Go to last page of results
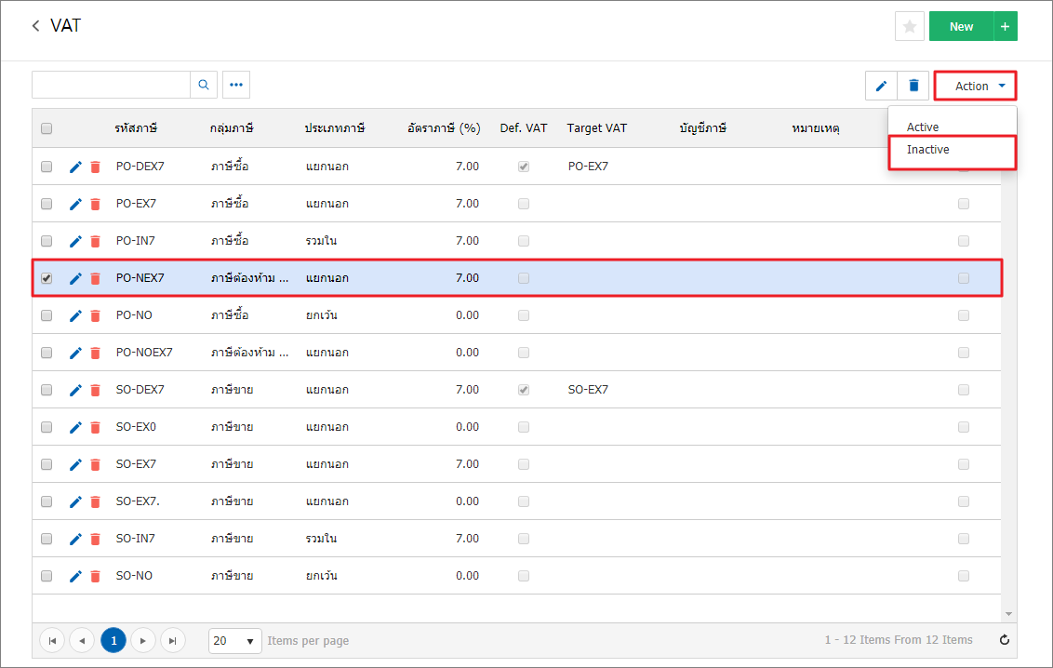 [173, 640]
